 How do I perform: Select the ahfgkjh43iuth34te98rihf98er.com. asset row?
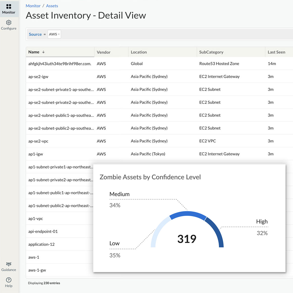[x=159, y=64]
